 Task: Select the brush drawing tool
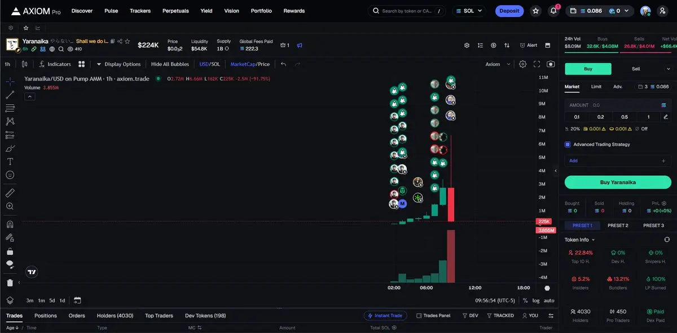[x=10, y=149]
